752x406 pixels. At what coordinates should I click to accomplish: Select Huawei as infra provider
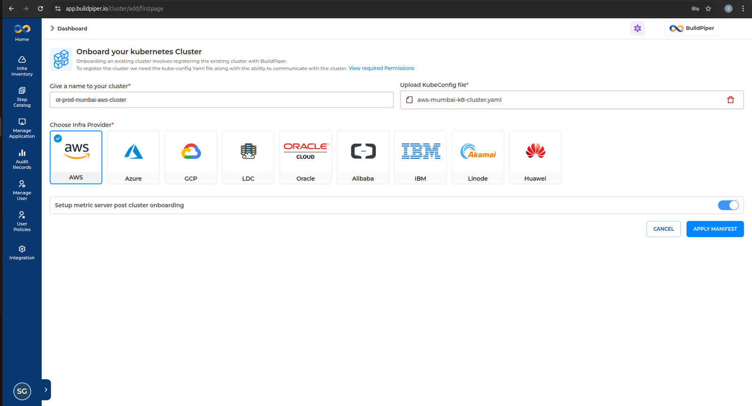click(535, 157)
